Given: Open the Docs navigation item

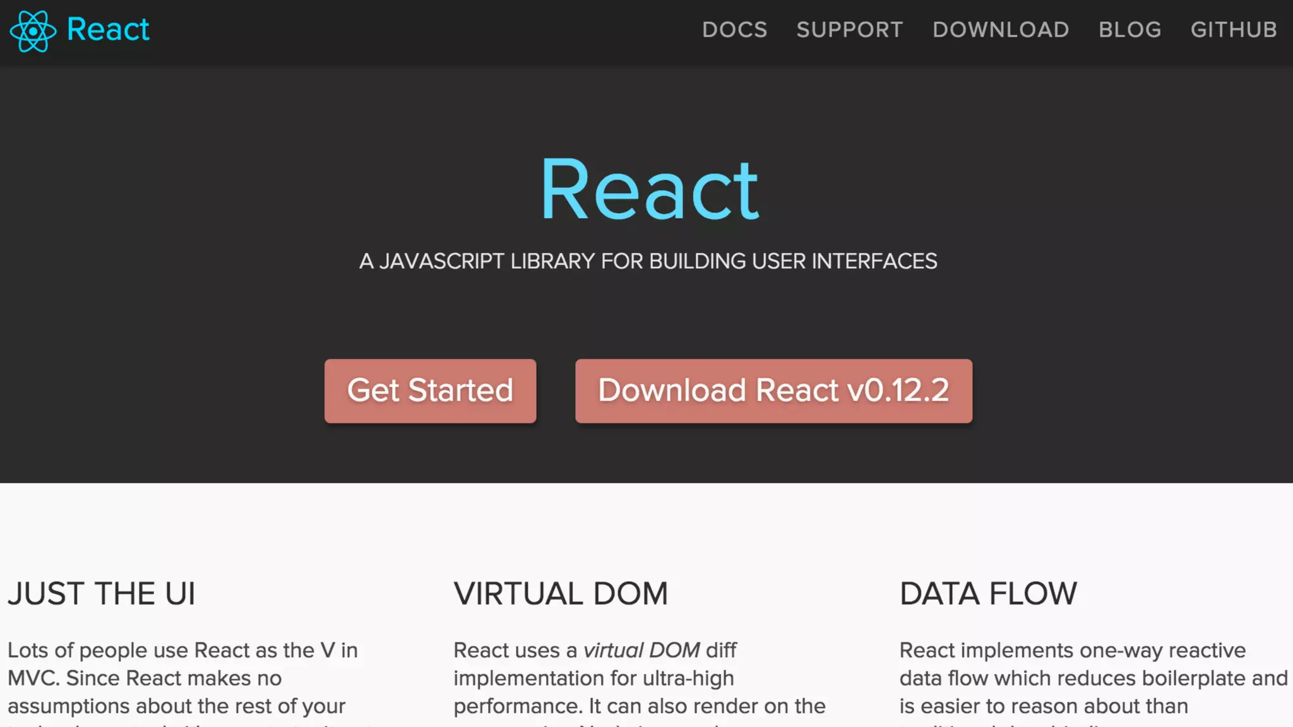Looking at the screenshot, I should click(x=734, y=30).
